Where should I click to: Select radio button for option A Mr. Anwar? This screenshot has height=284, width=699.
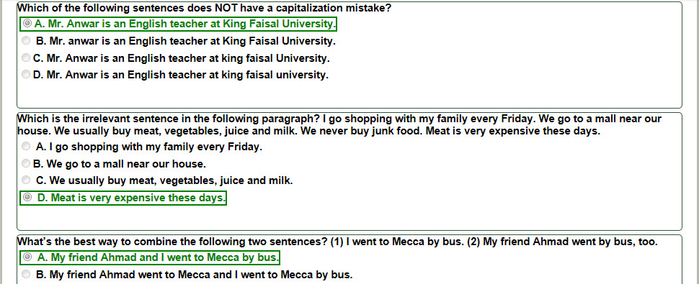pos(27,24)
